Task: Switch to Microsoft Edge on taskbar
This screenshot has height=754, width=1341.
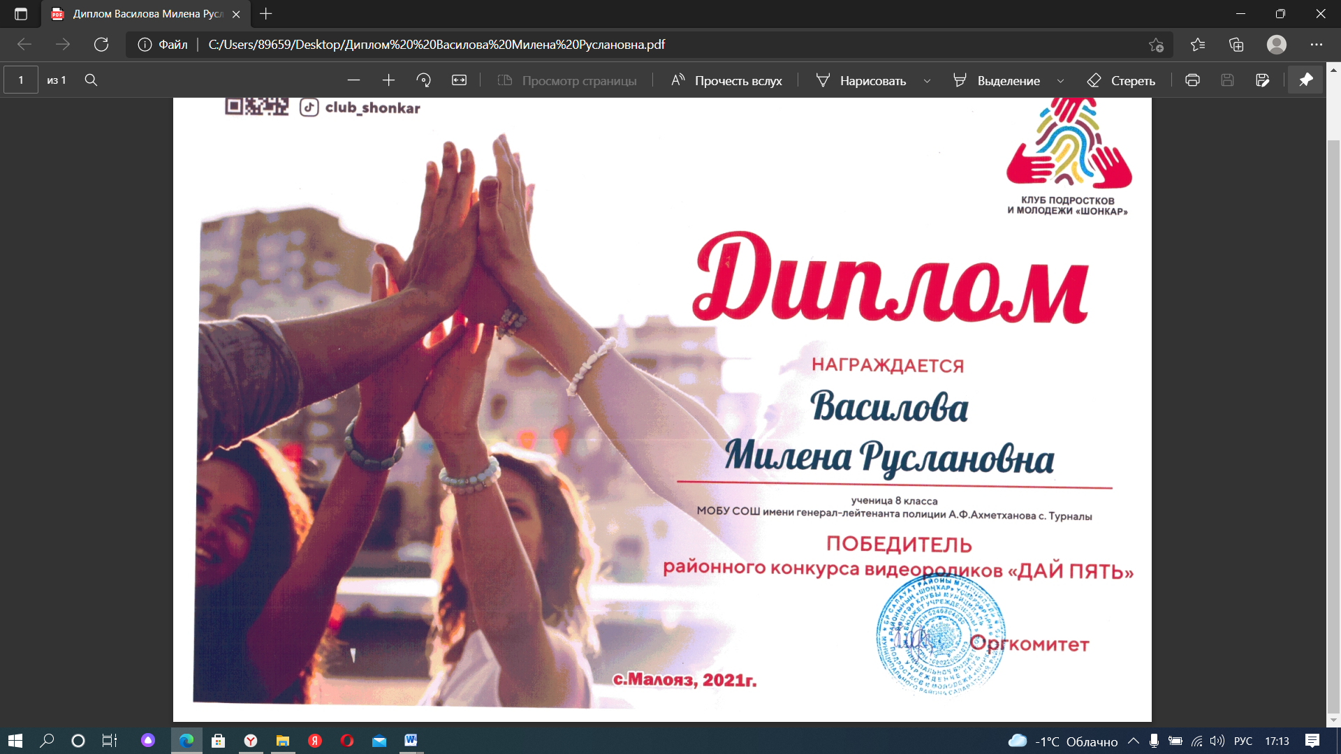Action: click(186, 741)
